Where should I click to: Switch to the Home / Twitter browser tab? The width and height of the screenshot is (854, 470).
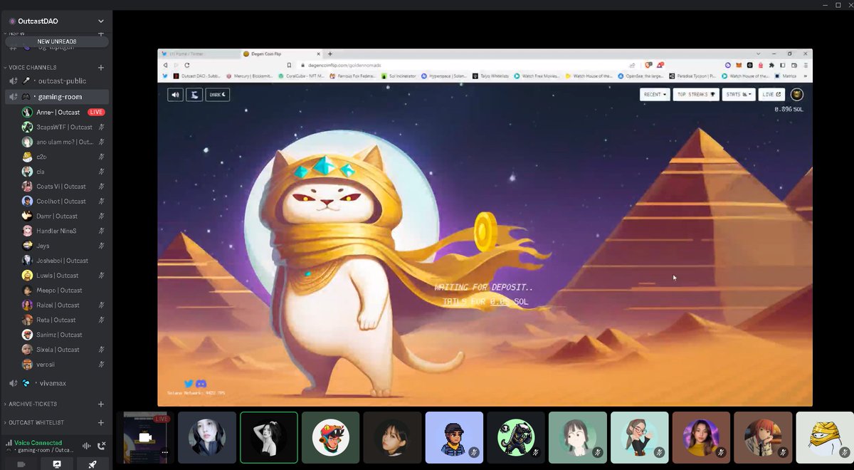[x=199, y=53]
